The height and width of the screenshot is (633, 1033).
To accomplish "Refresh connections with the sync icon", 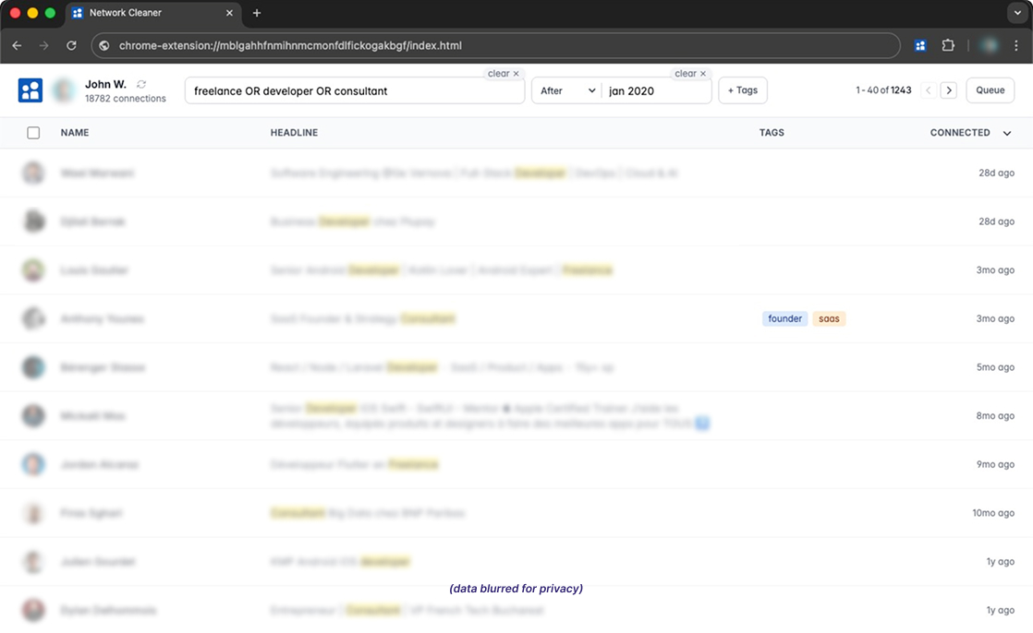I will click(x=140, y=83).
